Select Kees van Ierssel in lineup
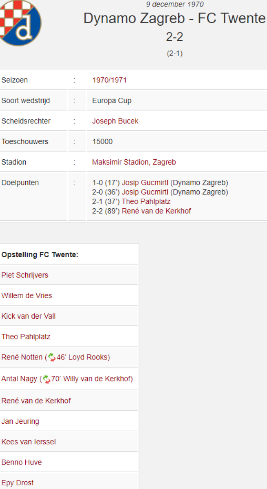This screenshot has height=489, width=267. click(29, 442)
